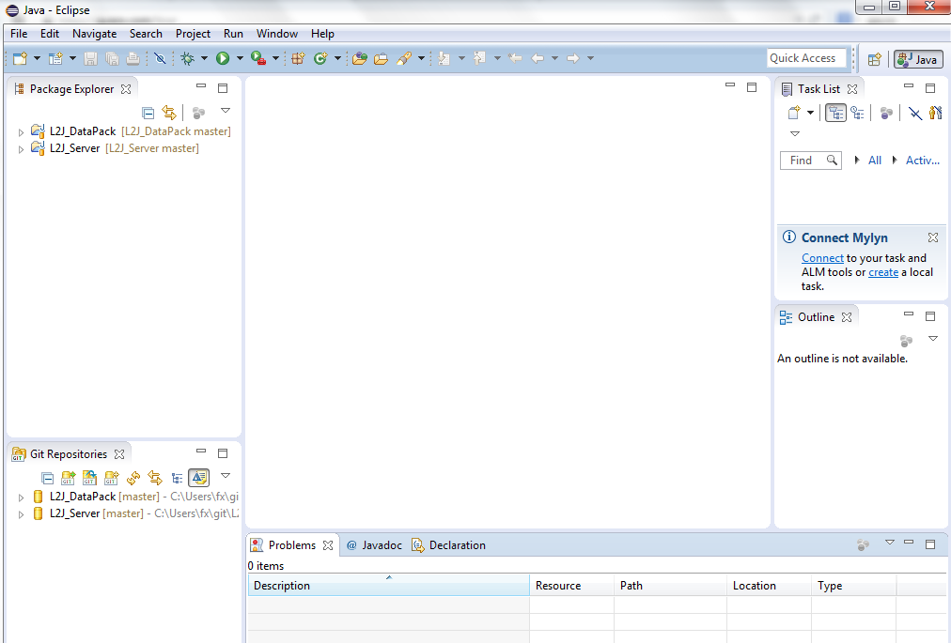Click Clone a Git repository icon
951x643 pixels.
point(90,478)
